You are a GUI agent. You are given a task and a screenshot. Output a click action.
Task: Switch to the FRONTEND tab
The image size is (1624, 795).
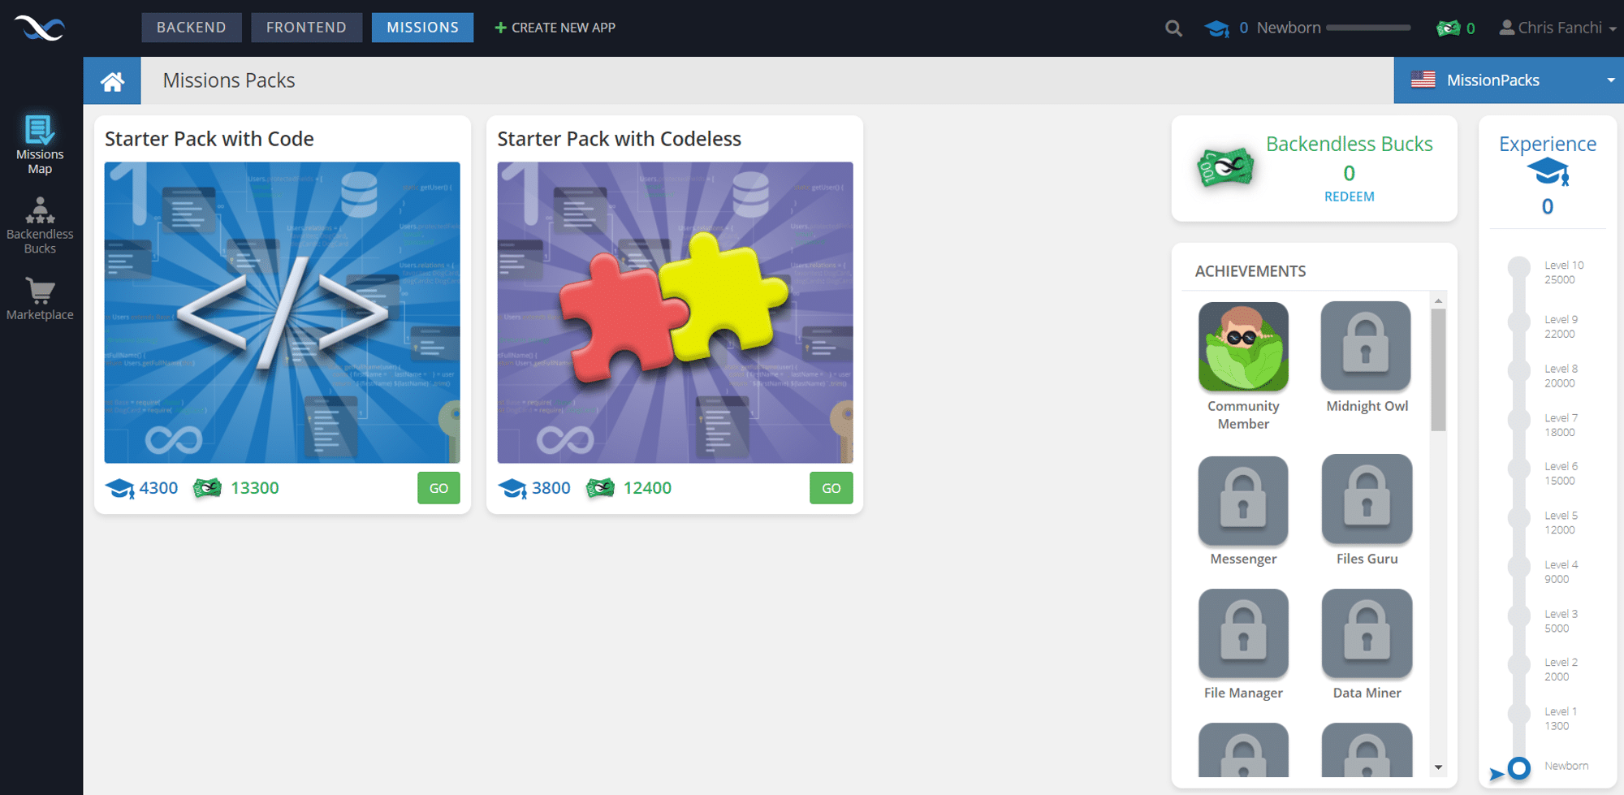[306, 28]
